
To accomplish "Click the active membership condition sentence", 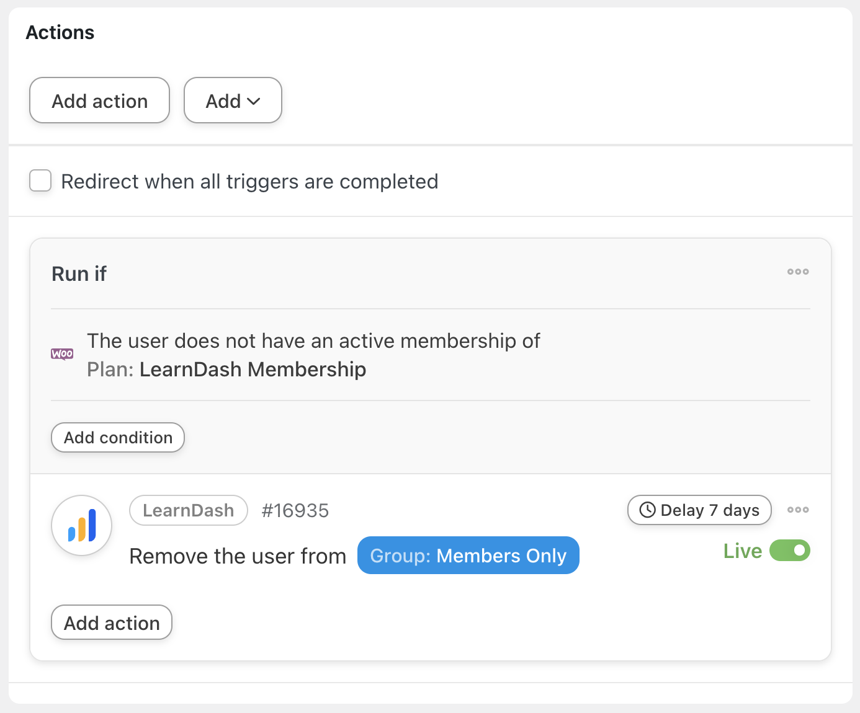I will tap(313, 341).
